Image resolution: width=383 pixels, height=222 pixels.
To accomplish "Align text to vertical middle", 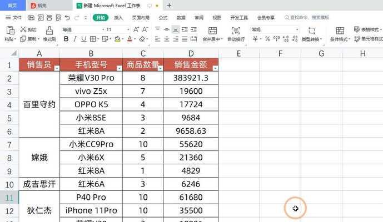I will coord(167,29).
